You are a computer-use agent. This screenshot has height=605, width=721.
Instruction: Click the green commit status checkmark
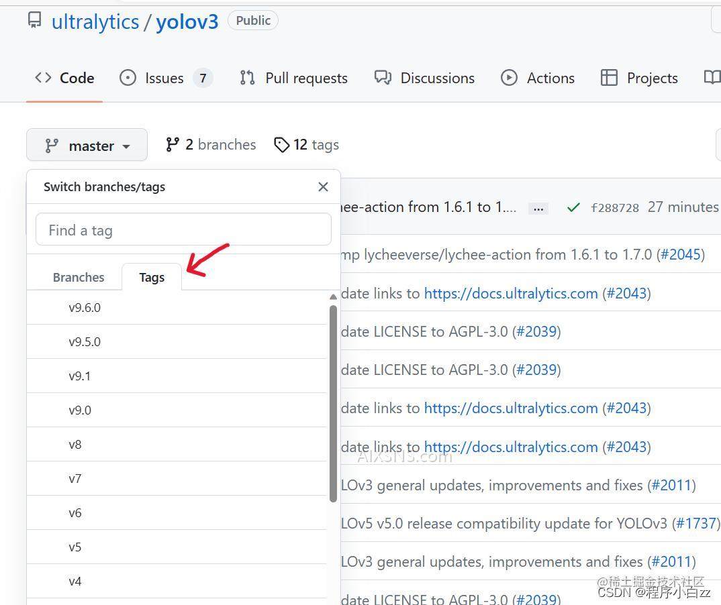click(x=573, y=208)
